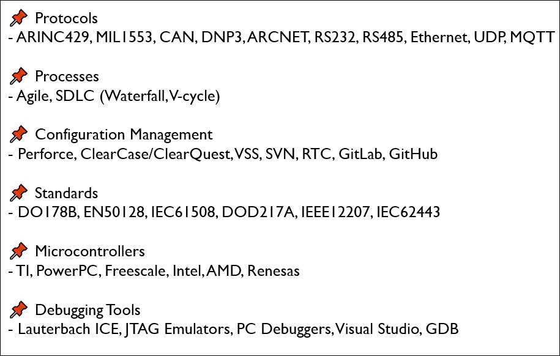
Task: Click the pushpin icon beside Processes
Action: (x=19, y=76)
